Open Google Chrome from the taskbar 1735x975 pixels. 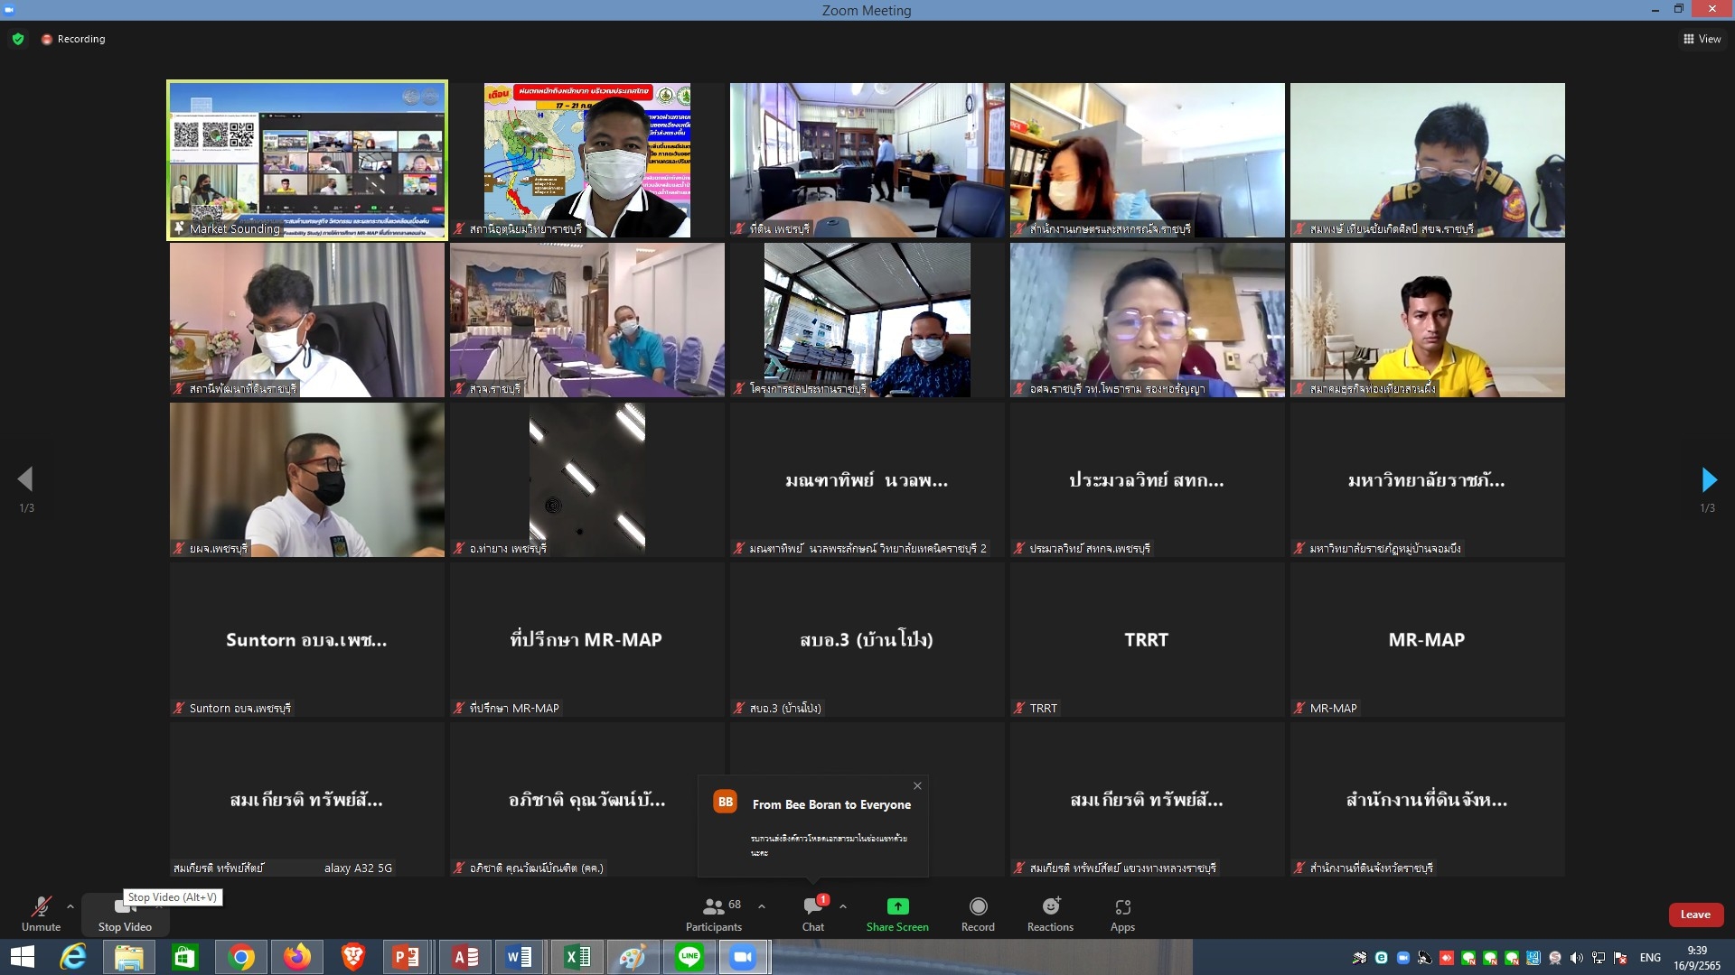241,957
